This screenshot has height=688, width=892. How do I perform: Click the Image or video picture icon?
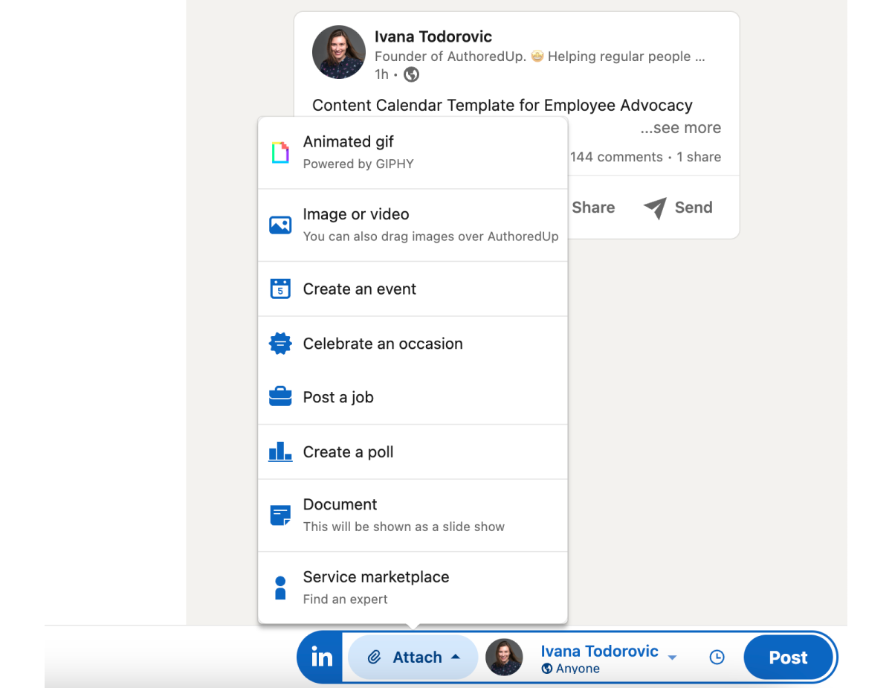(x=280, y=225)
